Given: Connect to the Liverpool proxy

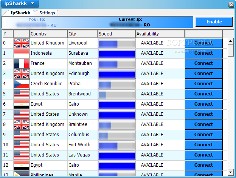Looking at the screenshot, I should 203,43.
